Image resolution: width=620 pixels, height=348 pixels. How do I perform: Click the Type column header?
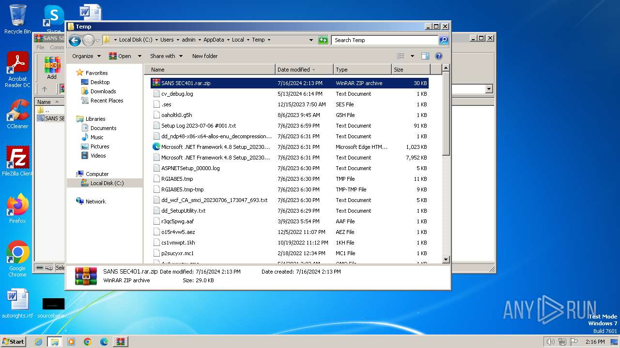point(362,70)
